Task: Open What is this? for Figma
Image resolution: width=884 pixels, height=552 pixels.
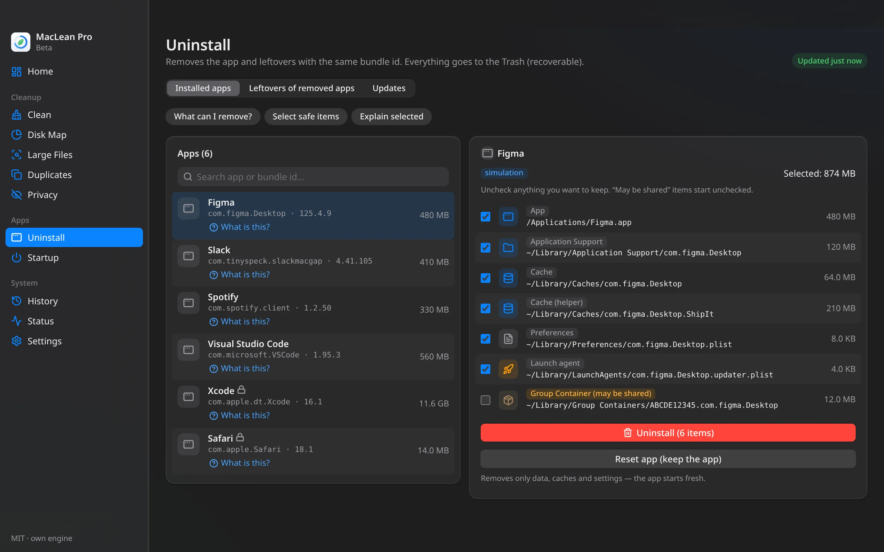Action: 240,227
